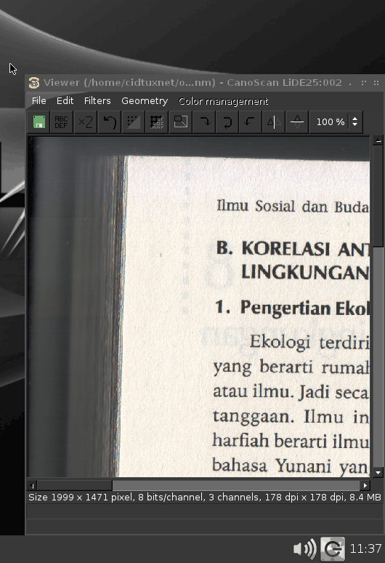Click the update refresh tray icon

pyautogui.click(x=332, y=548)
